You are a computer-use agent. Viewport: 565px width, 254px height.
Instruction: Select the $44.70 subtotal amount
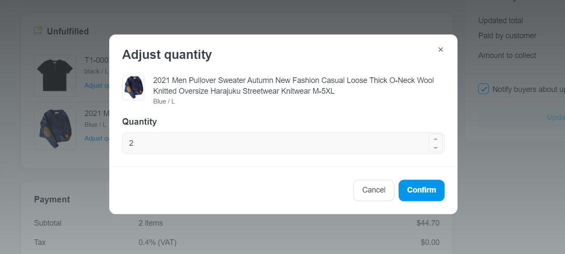(428, 223)
